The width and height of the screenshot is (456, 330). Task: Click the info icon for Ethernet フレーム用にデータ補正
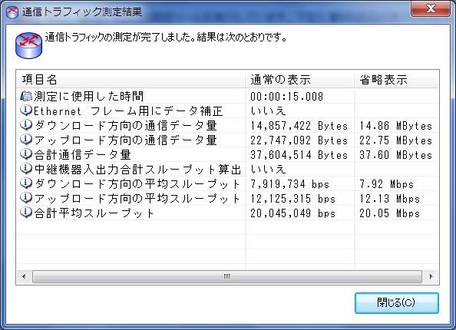tap(26, 111)
